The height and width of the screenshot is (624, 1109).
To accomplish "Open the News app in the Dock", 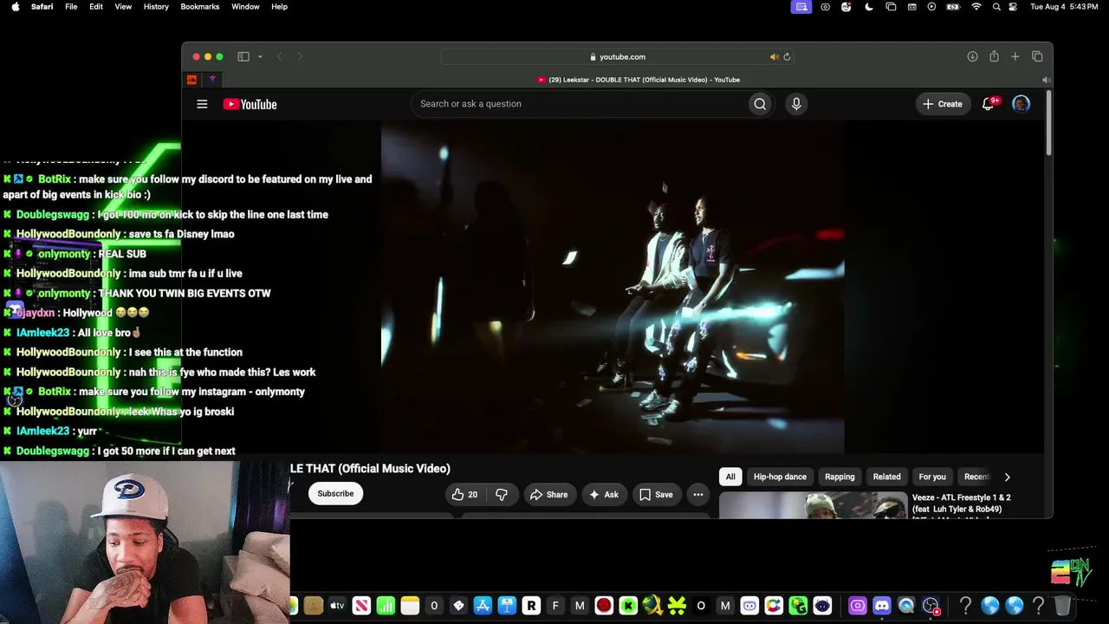I will [361, 606].
